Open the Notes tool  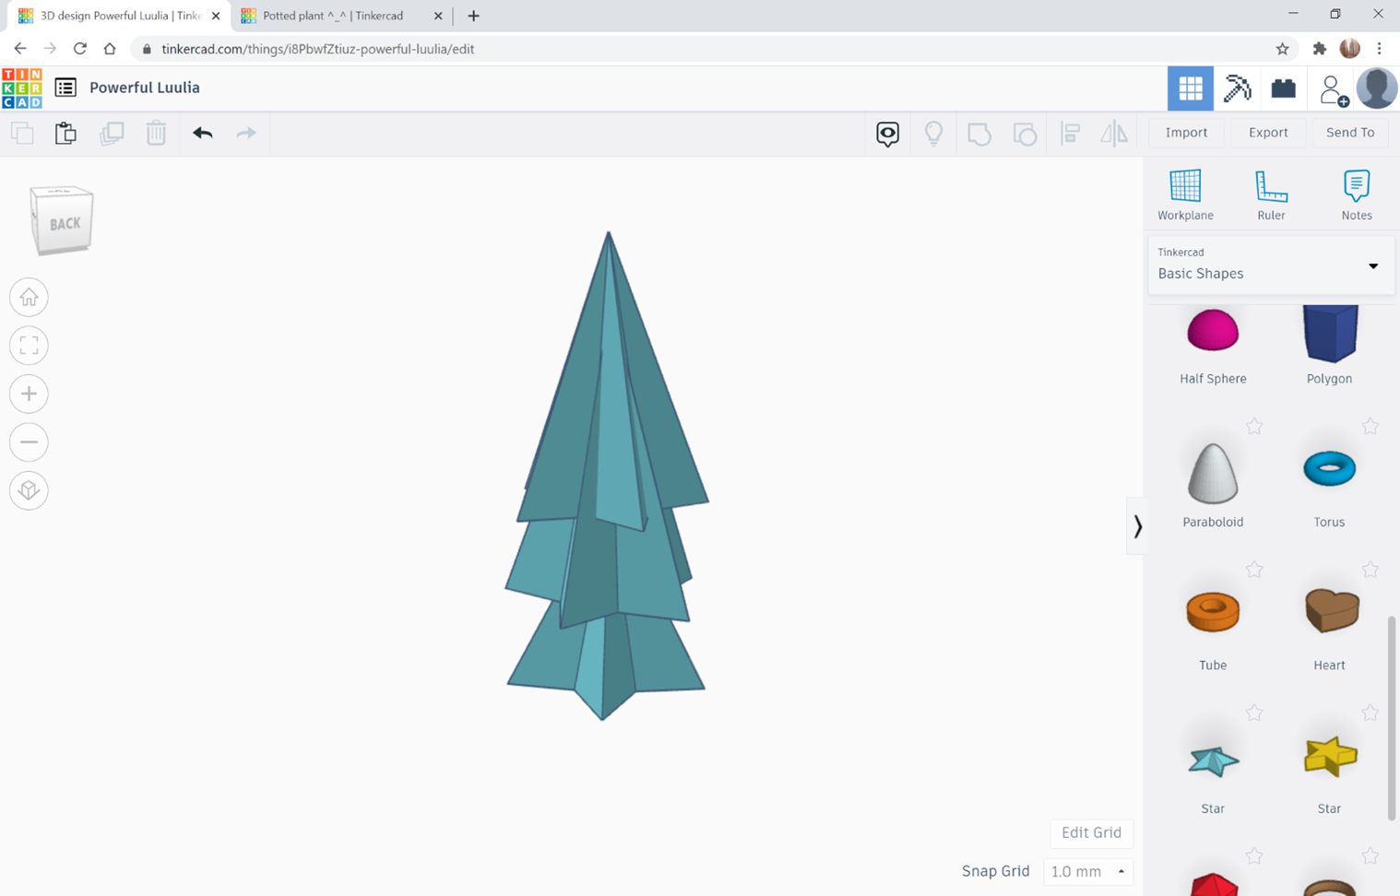pyautogui.click(x=1357, y=195)
